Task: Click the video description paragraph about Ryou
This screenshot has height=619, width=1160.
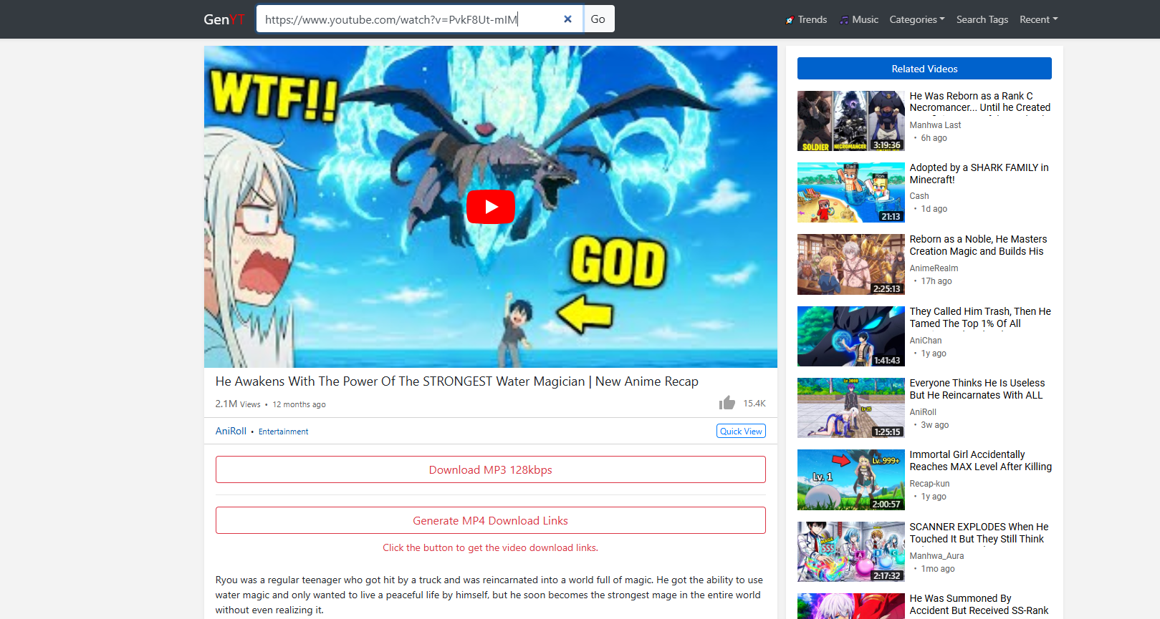Action: (x=490, y=595)
